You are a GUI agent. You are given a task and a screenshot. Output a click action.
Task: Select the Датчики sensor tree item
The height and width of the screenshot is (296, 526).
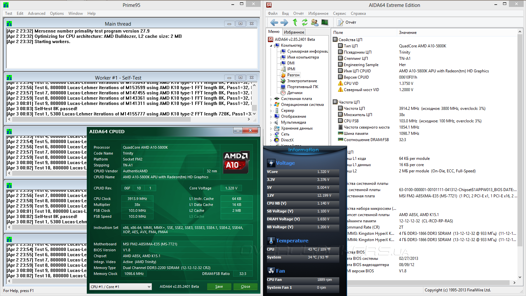tap(295, 93)
